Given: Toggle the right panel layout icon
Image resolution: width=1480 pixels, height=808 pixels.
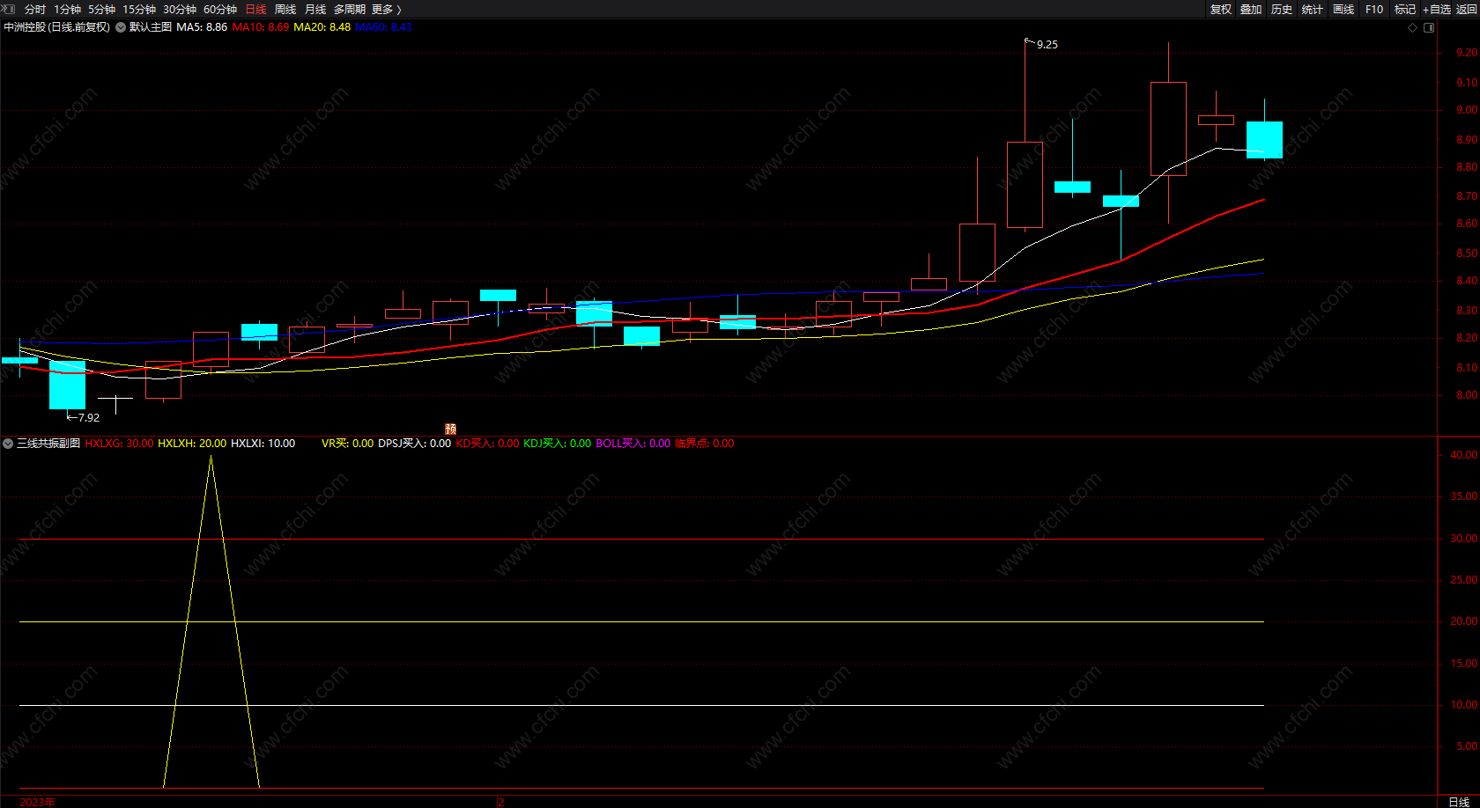Looking at the screenshot, I should [1429, 27].
